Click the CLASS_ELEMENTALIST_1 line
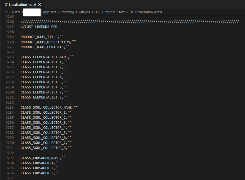This screenshot has width=245, height=180. [x=44, y=62]
